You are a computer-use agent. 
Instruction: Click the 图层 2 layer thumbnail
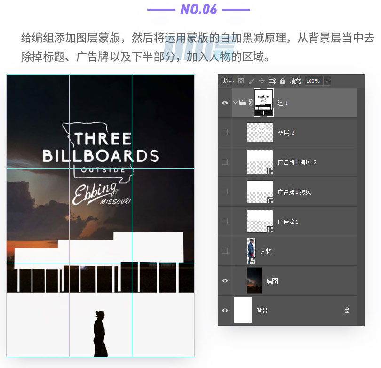[260, 132]
